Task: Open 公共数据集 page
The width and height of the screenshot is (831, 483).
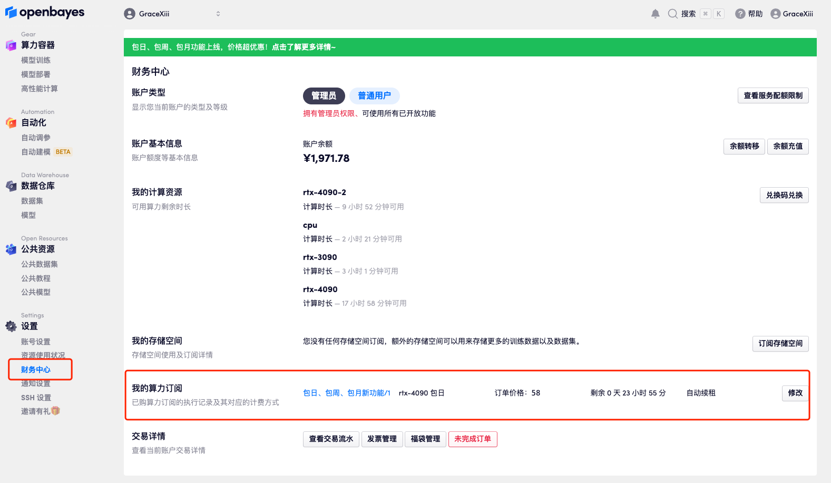Action: [x=40, y=264]
